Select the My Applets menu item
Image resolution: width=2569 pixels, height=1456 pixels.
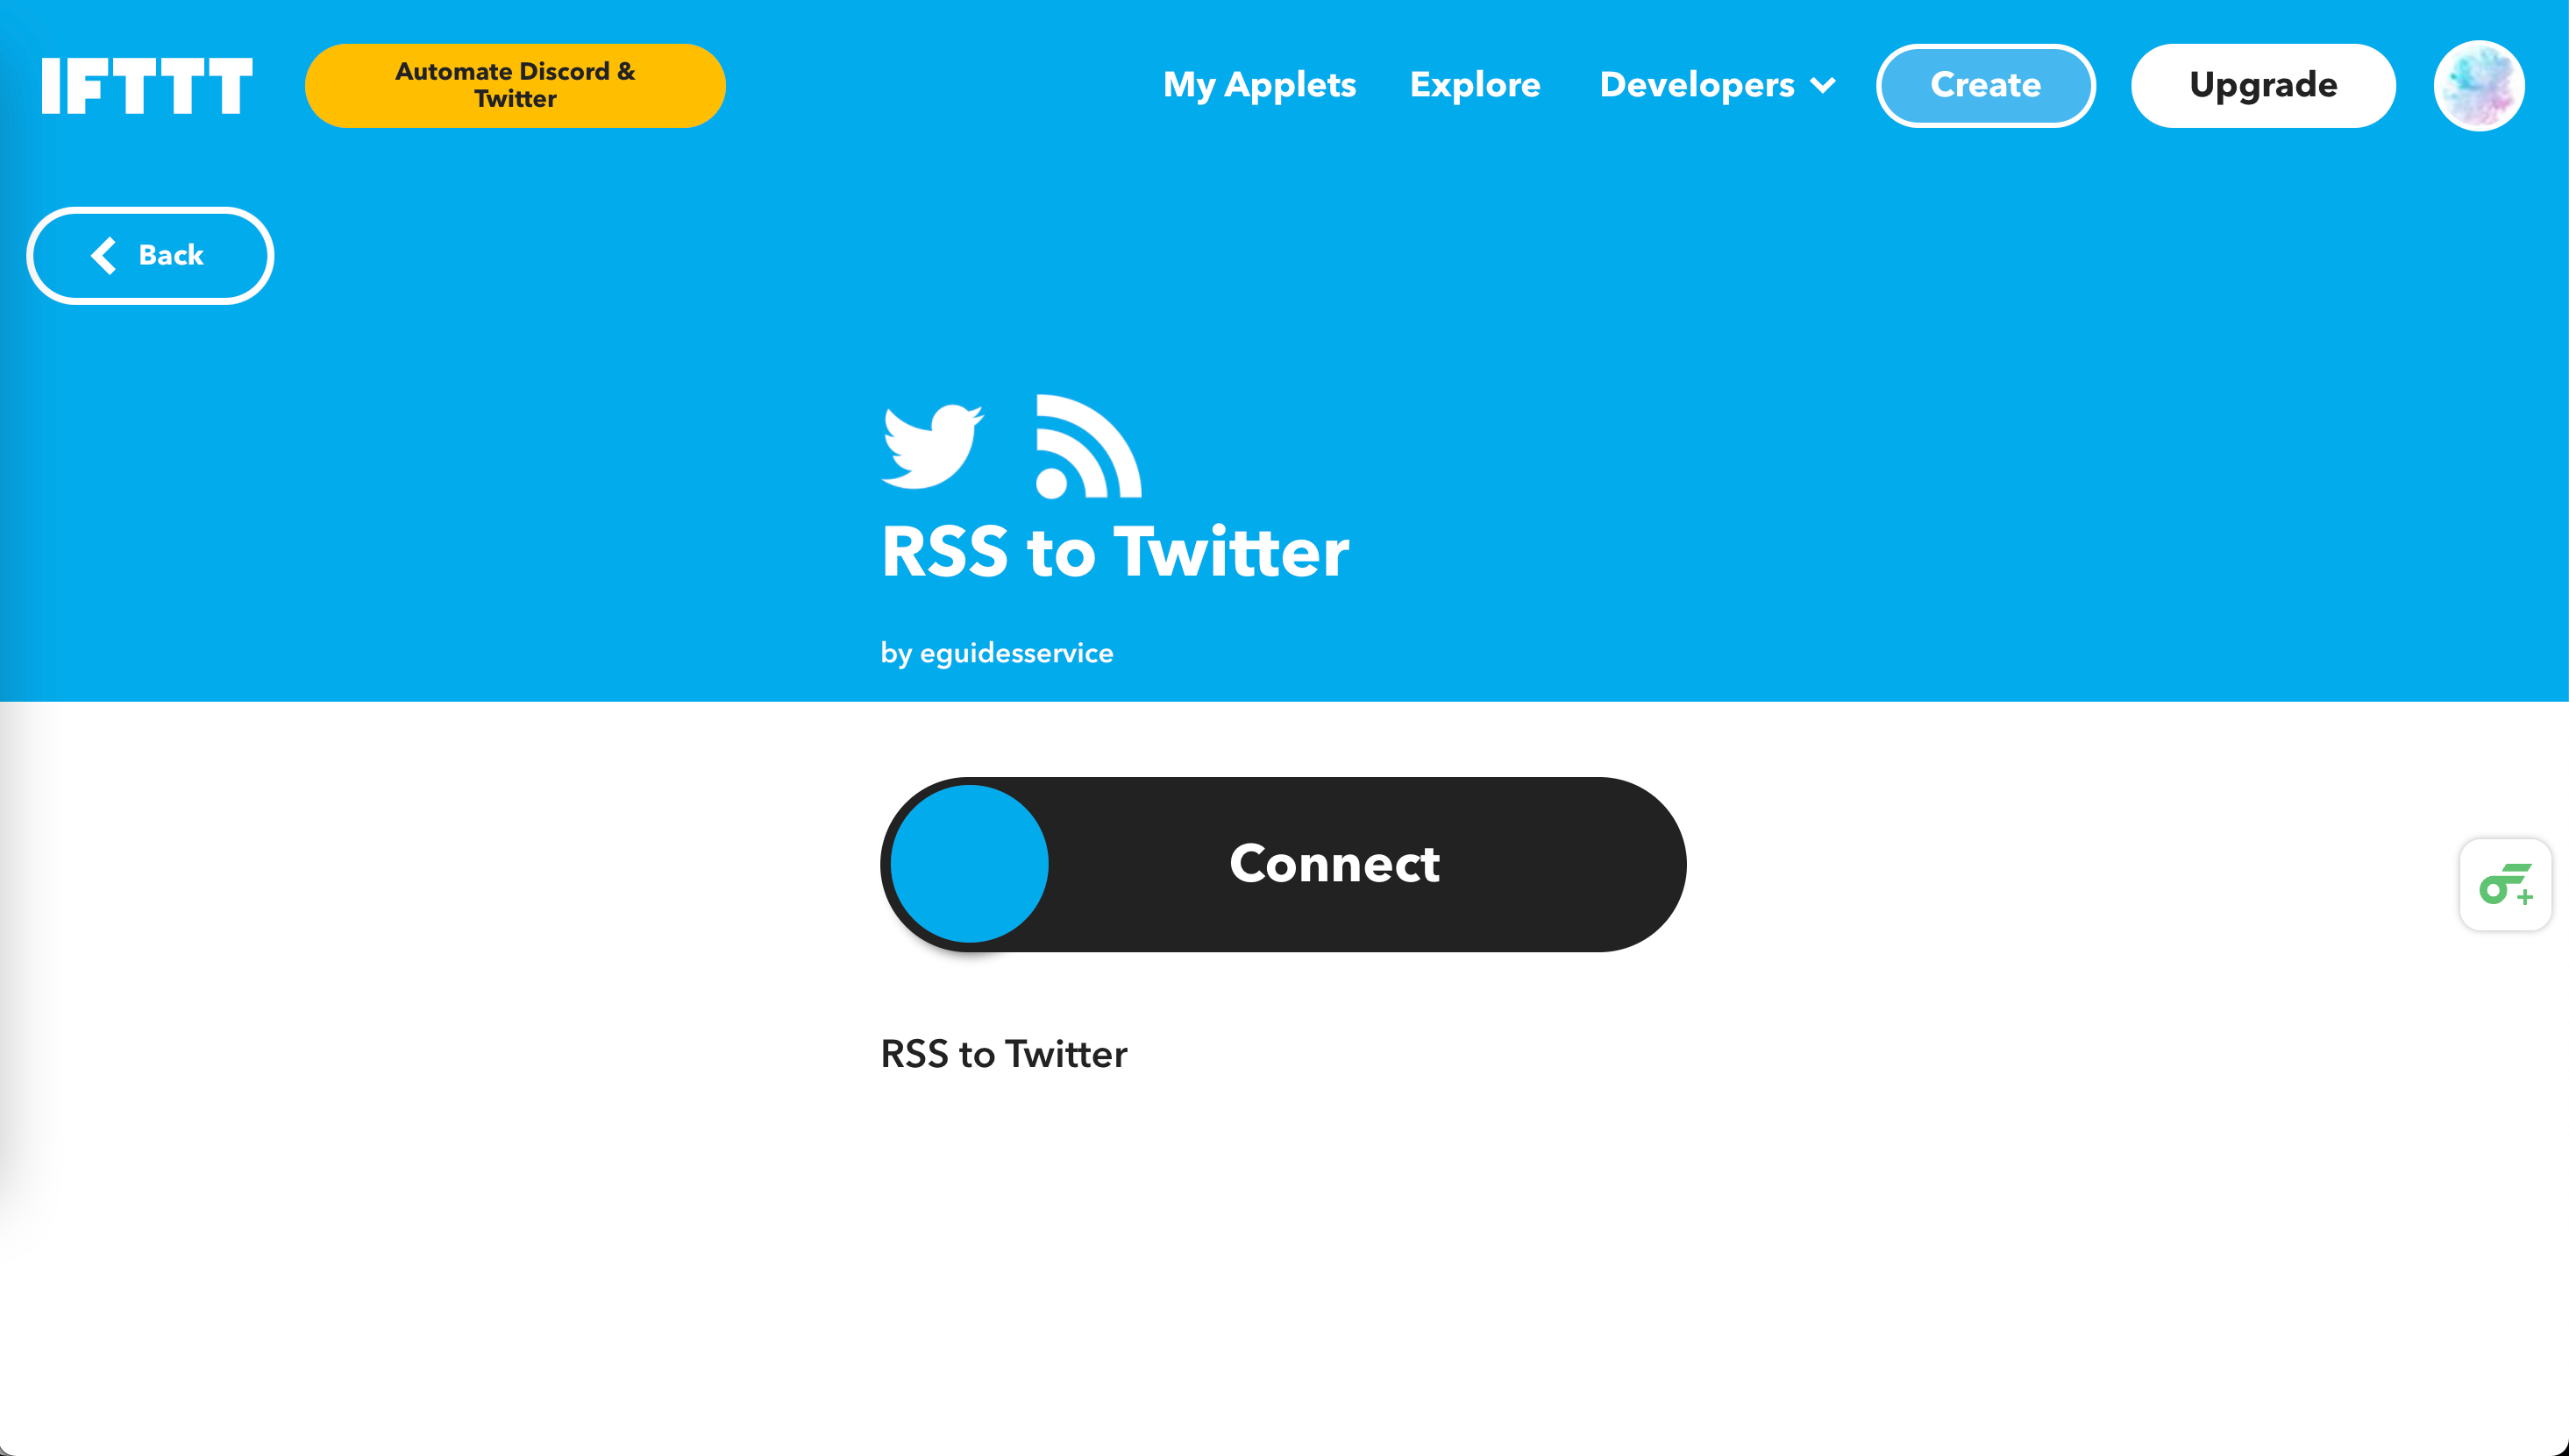[1260, 85]
